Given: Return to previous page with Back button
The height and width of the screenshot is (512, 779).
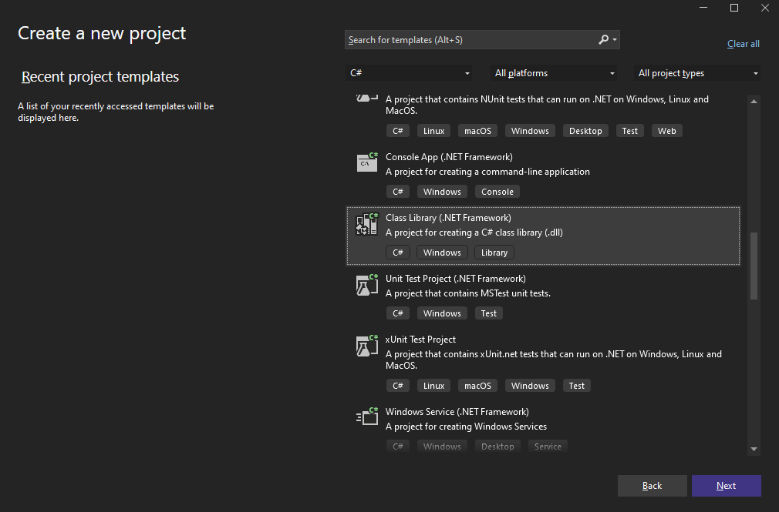Looking at the screenshot, I should tap(653, 486).
